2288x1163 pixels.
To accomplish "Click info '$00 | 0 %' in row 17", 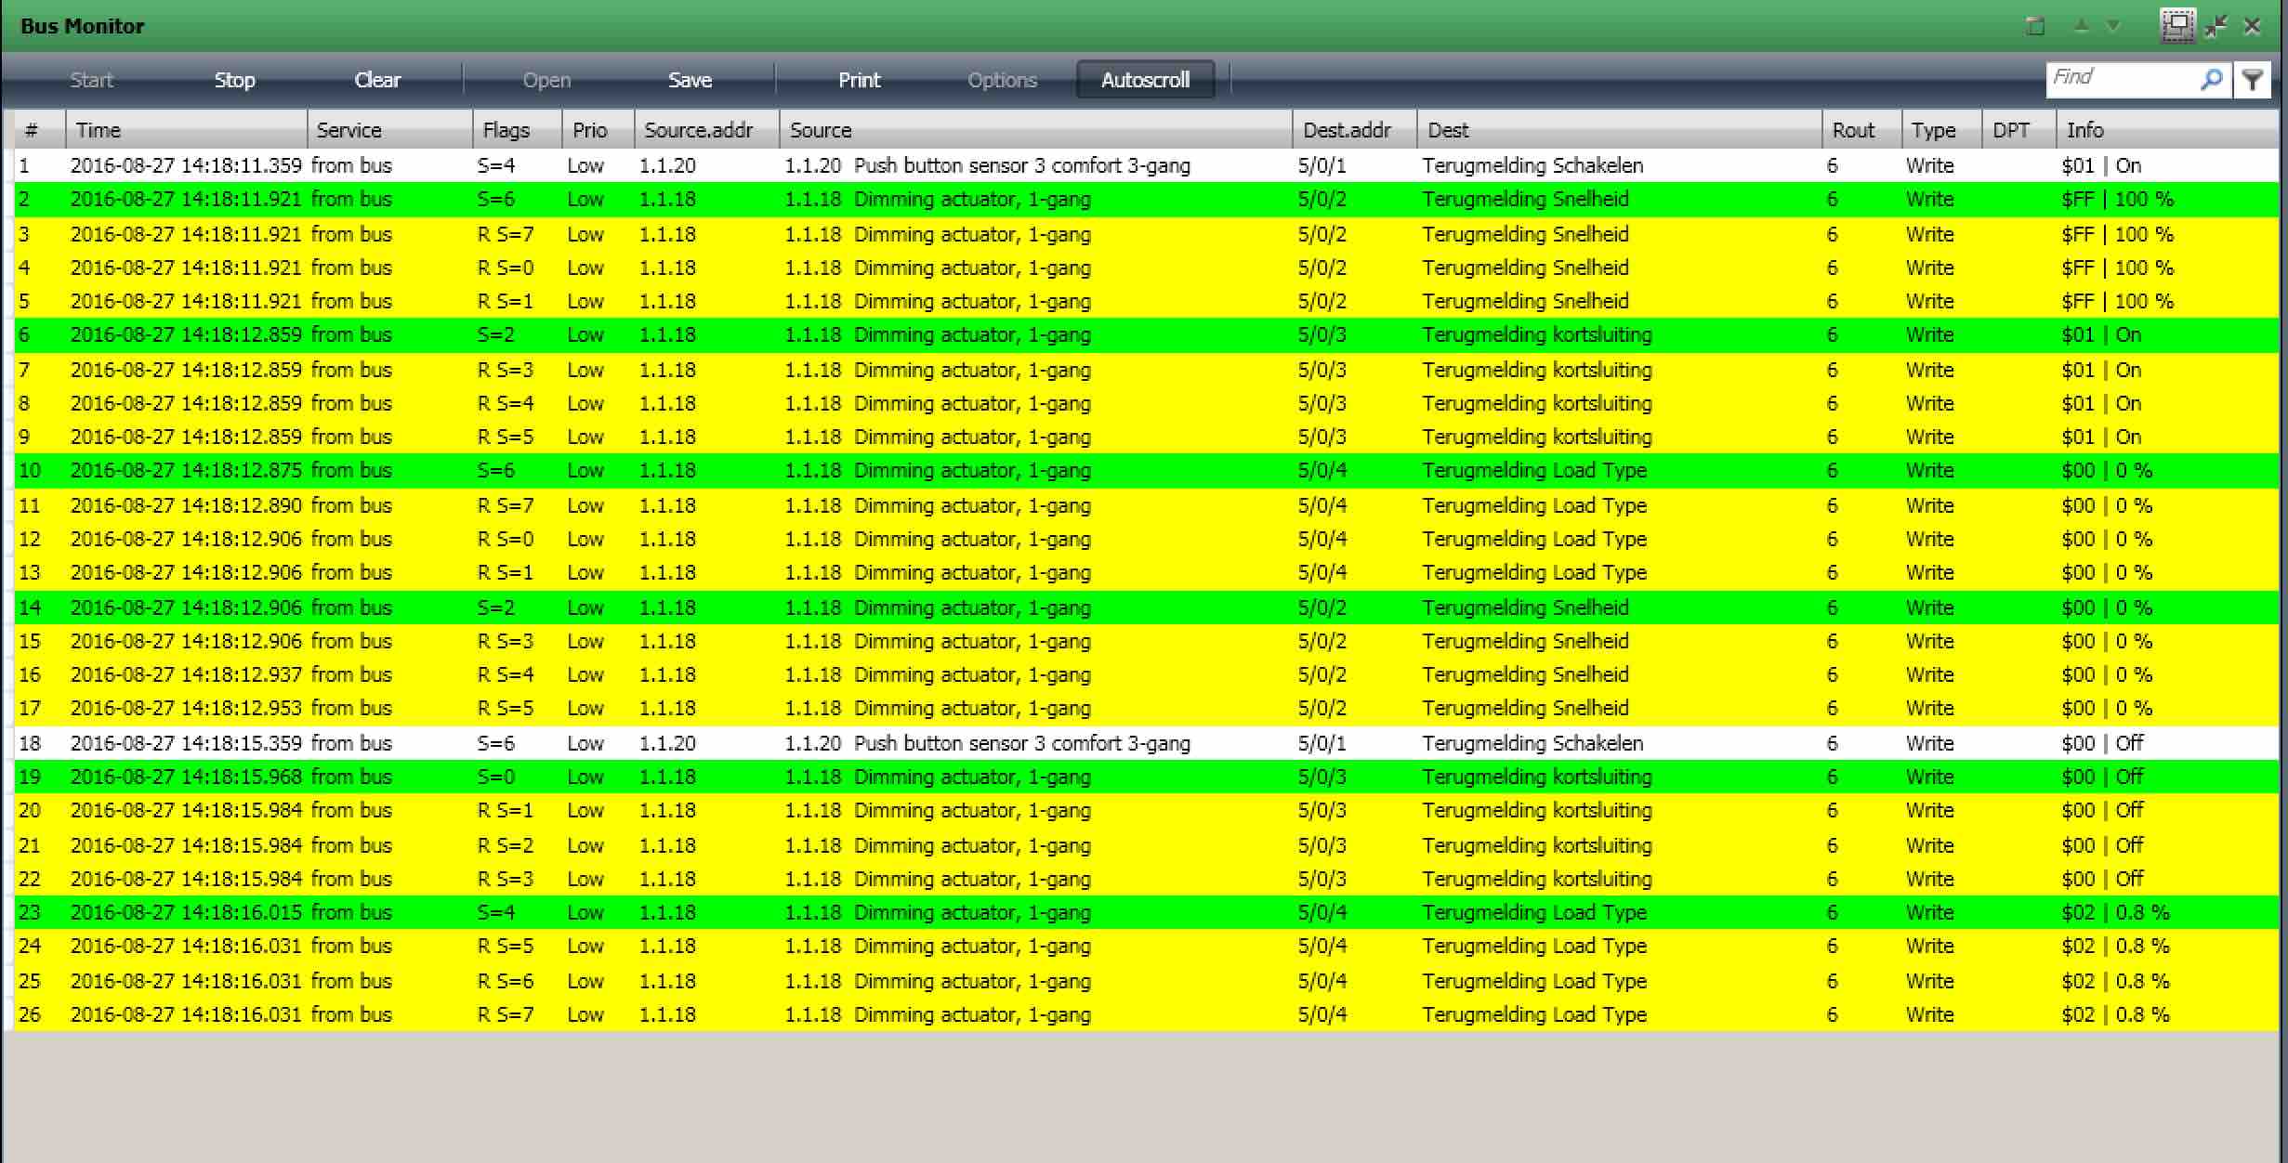I will click(2107, 708).
